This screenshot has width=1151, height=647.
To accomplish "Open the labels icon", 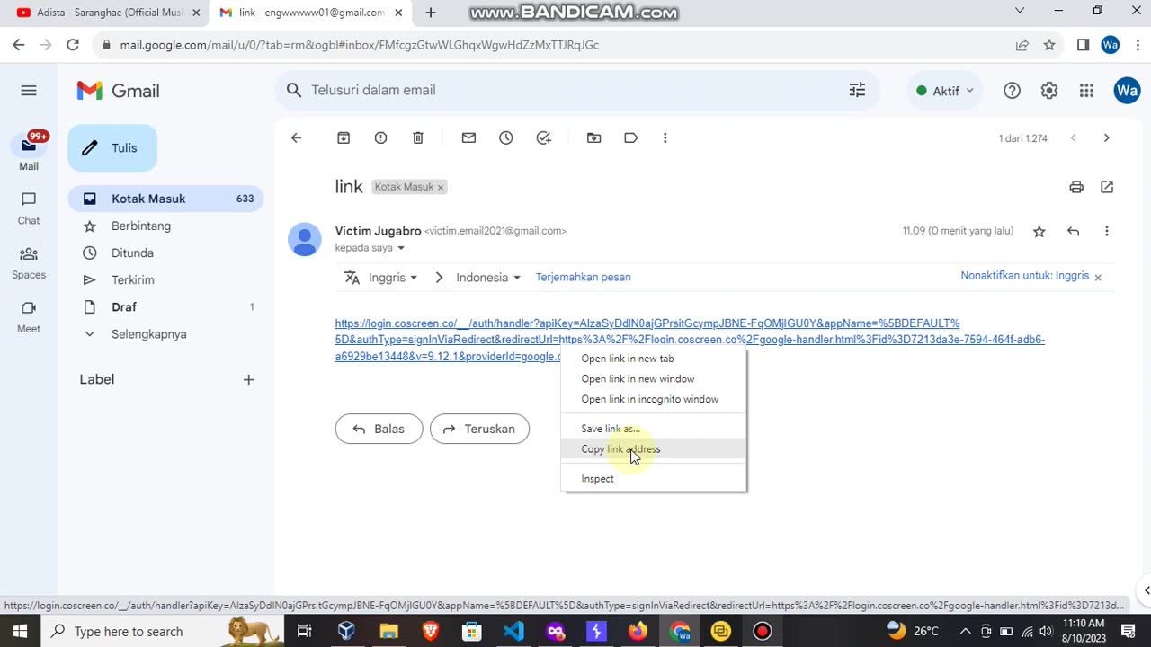I will pos(631,137).
